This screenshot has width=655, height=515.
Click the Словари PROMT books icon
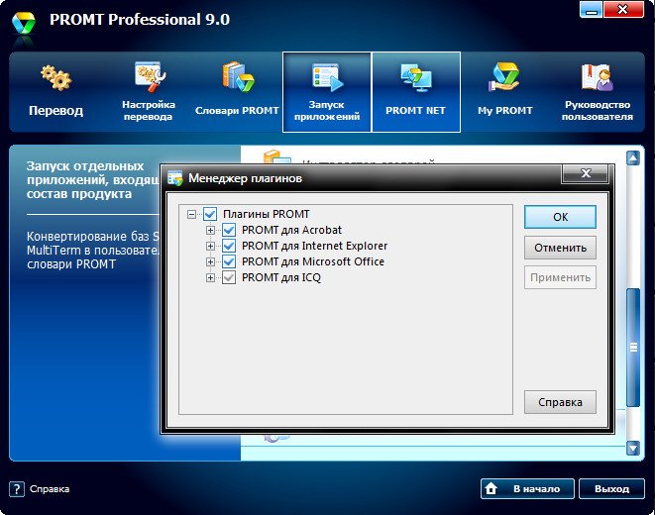(237, 78)
